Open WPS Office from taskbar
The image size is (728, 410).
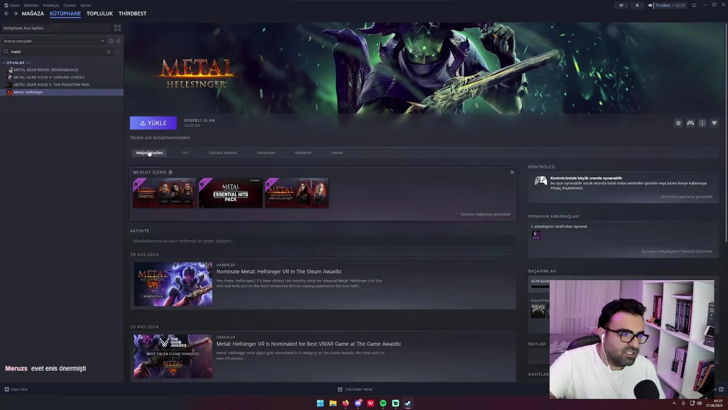[370, 403]
